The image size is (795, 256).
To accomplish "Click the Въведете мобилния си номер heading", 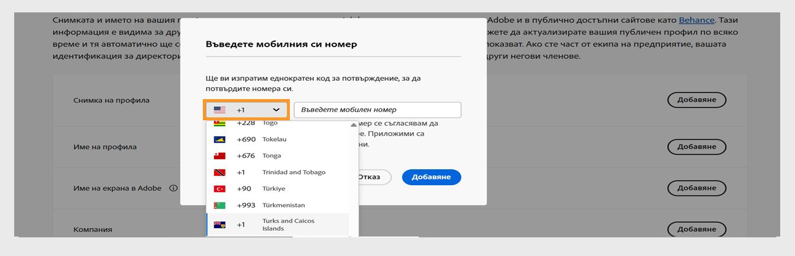I will coord(281,44).
